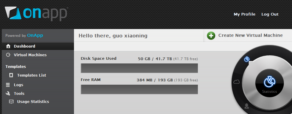Log Out of the account

tap(270, 14)
